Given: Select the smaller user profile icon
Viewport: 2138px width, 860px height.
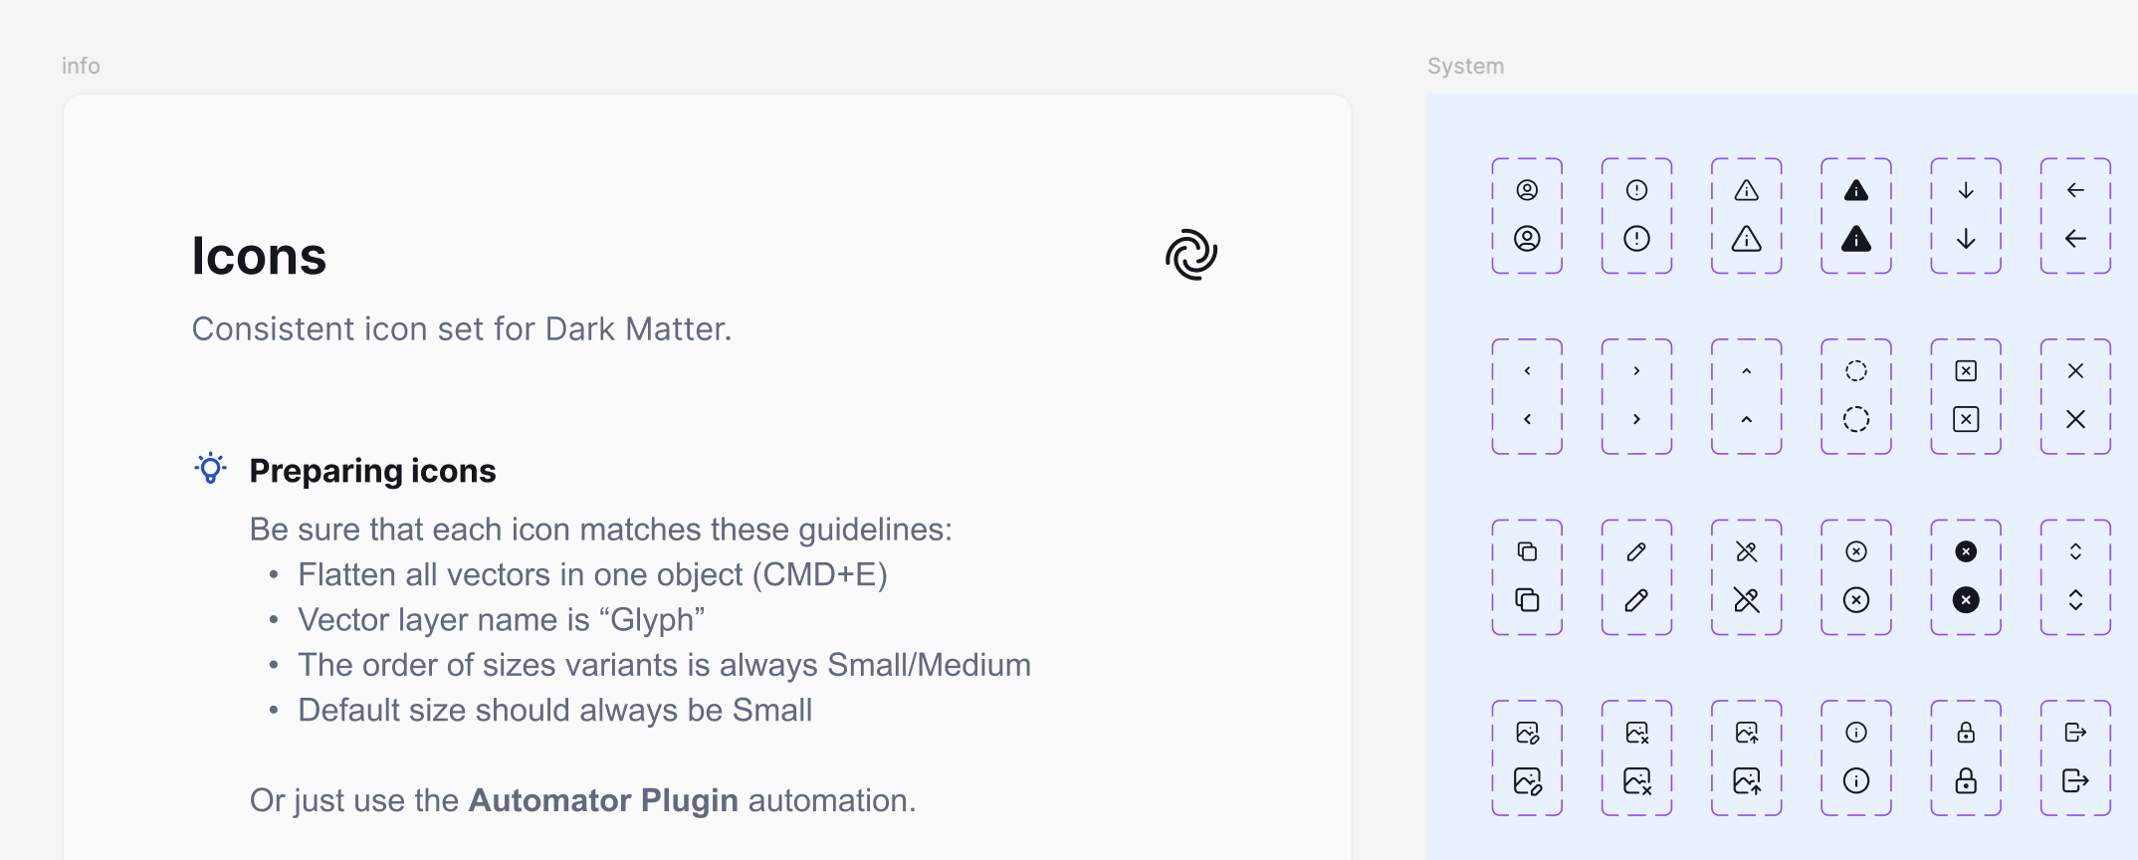Looking at the screenshot, I should 1527,190.
